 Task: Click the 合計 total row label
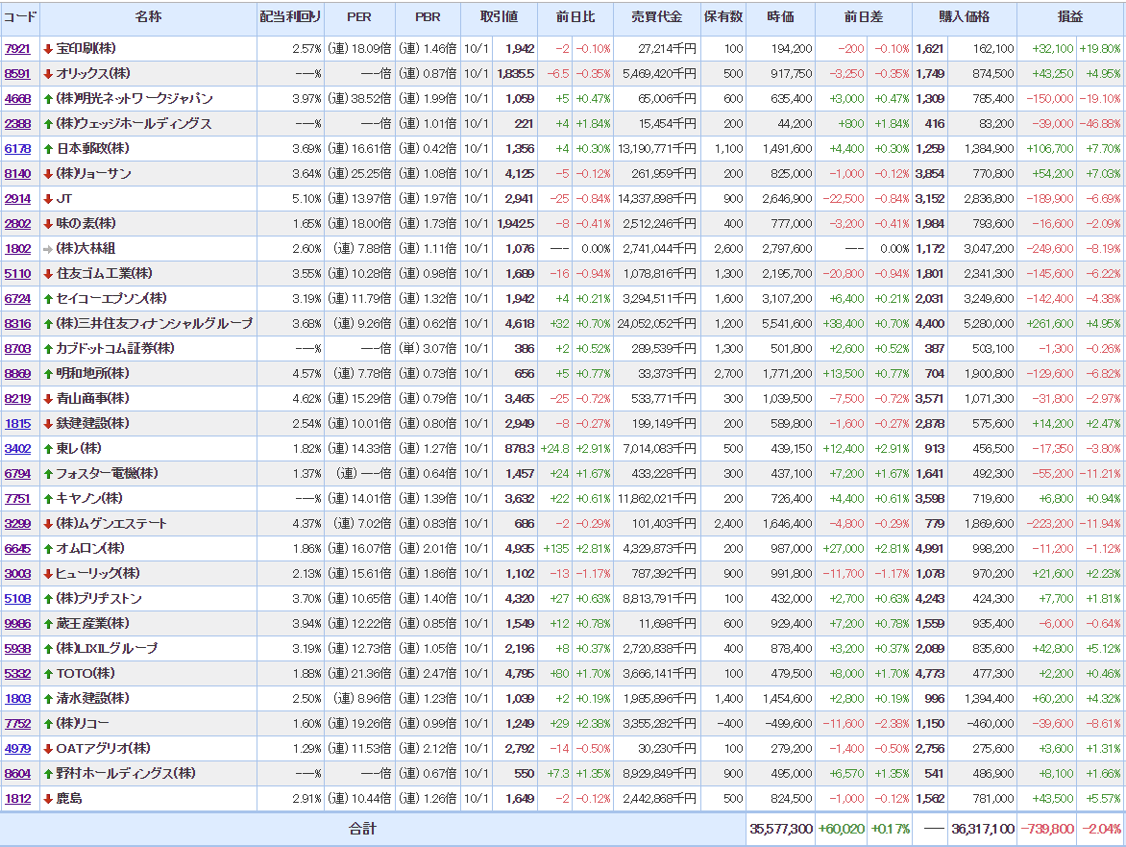[x=362, y=828]
